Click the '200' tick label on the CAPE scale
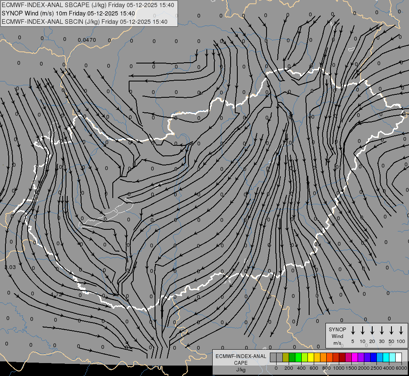The image size is (409, 376). (x=289, y=368)
